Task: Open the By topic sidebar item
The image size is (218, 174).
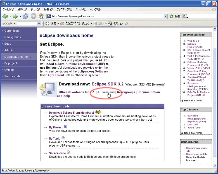Action: 19,70
